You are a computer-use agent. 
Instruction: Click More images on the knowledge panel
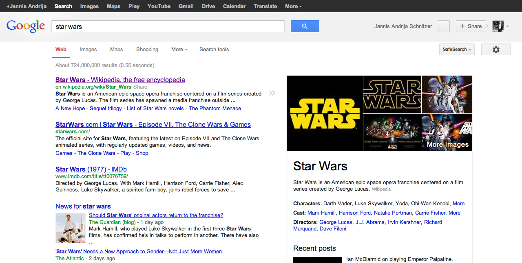click(x=447, y=144)
